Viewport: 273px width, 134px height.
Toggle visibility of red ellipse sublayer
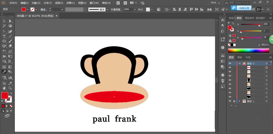(230, 68)
